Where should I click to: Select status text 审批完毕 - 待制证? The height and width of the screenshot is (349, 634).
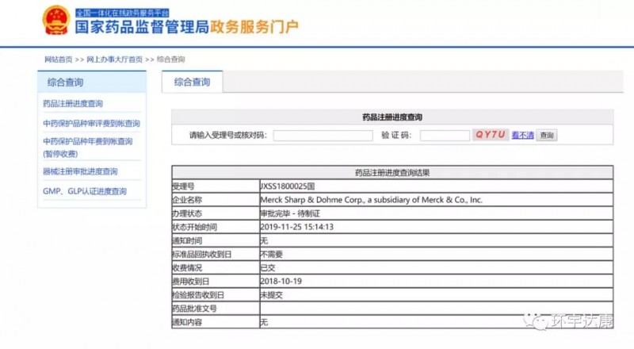(x=290, y=213)
